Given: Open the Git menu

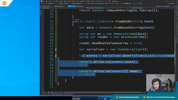Looking at the screenshot, I should pos(53,1).
